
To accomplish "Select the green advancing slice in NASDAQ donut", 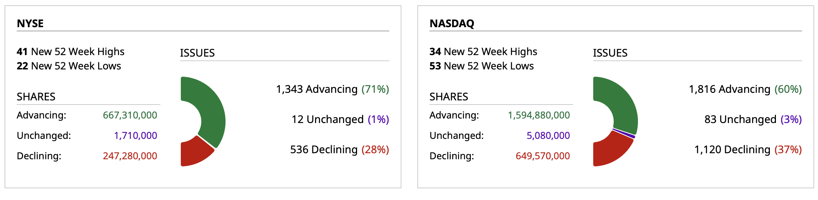I will coord(622,106).
